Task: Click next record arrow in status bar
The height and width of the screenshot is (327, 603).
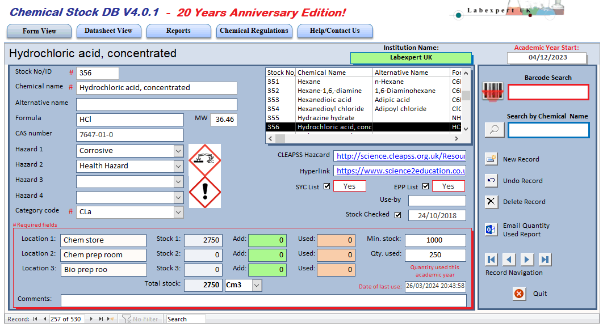Action: [x=91, y=319]
